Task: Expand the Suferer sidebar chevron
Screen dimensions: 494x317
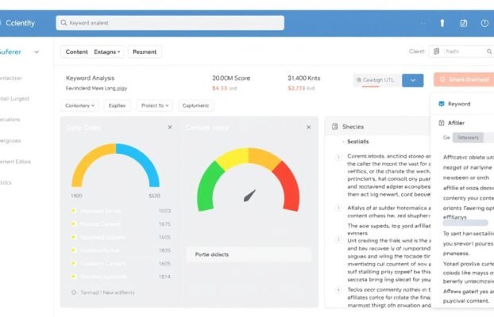Action: 37,52
